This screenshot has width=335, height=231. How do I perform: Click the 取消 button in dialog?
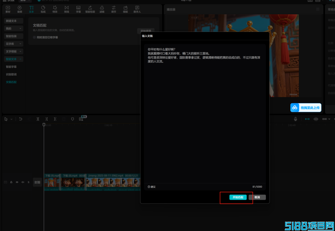pyautogui.click(x=257, y=197)
